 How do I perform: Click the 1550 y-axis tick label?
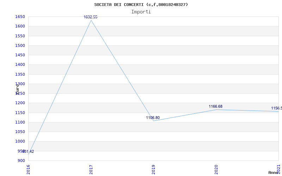(20, 36)
